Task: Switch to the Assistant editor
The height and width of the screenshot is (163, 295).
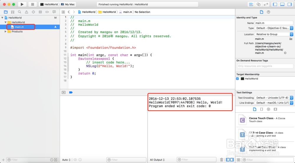Action: click(258, 4)
